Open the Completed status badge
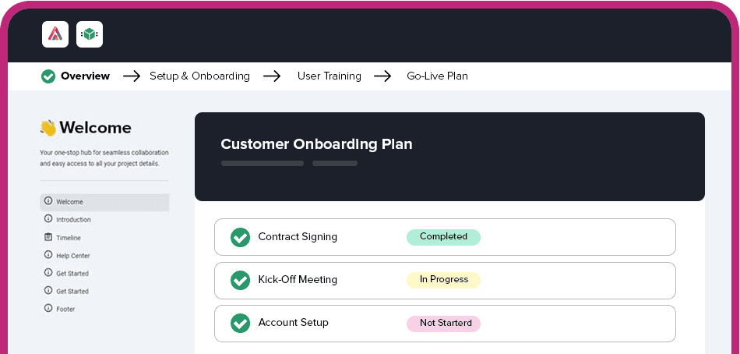The width and height of the screenshot is (740, 354). point(444,237)
